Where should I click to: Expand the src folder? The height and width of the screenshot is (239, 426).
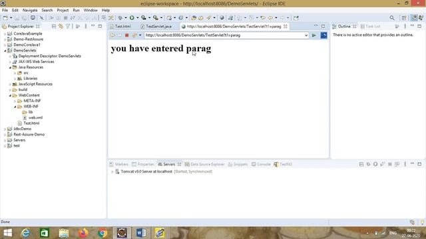point(15,73)
